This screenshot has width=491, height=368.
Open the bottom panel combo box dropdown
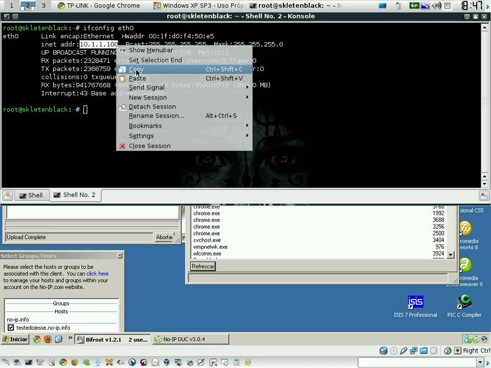pos(480,363)
